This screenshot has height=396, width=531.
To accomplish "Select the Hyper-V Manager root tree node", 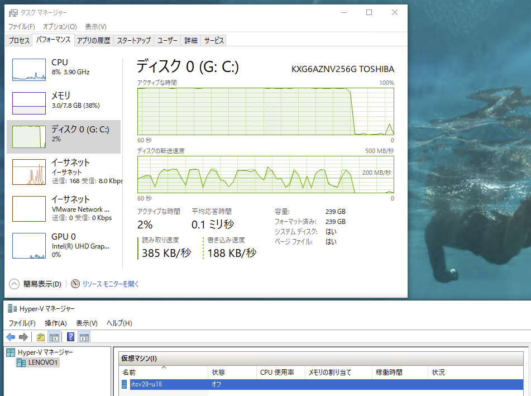I will pos(45,352).
